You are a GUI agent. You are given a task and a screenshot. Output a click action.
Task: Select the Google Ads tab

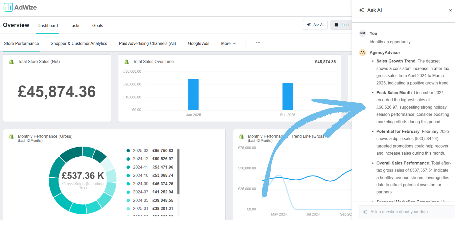[198, 43]
